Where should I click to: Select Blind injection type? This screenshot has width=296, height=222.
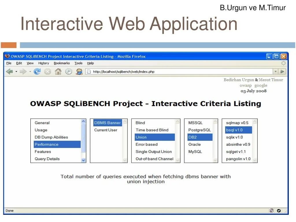pos(155,123)
